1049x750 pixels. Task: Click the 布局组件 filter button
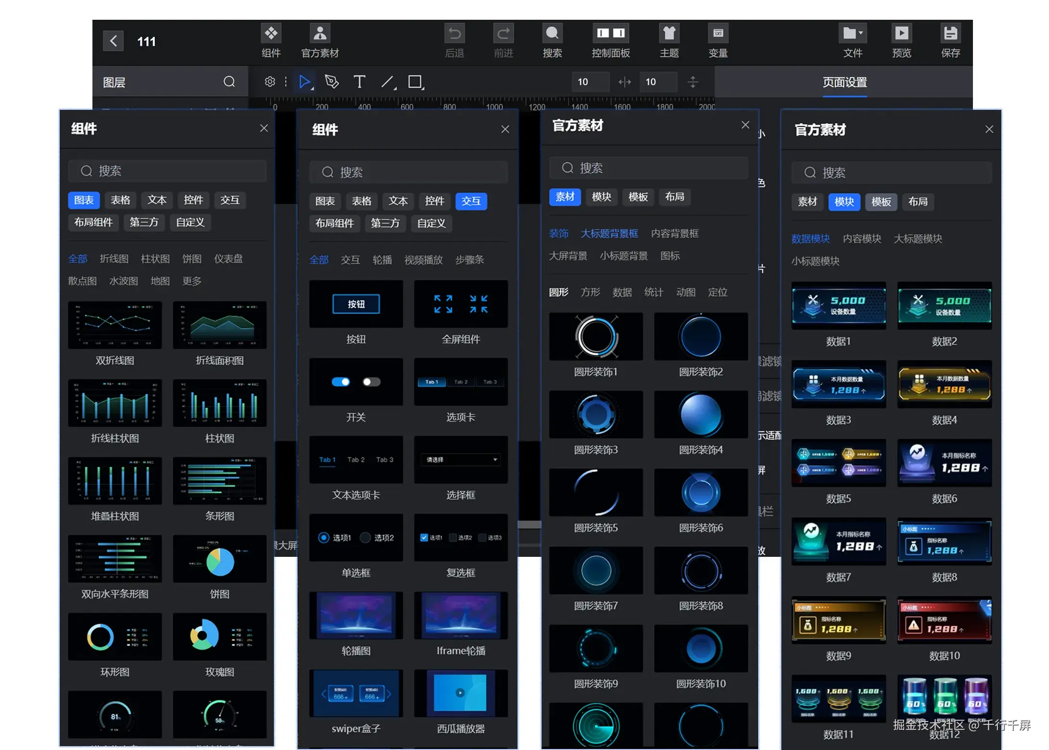[93, 222]
